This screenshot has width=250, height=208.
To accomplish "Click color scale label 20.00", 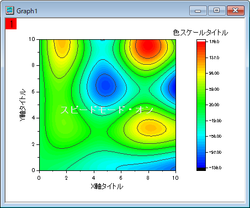I will point(214,105).
